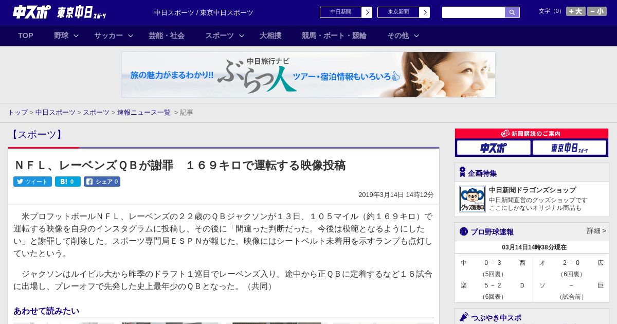Click the あわせて読みたい section heading
This screenshot has height=324, width=617.
coord(46,311)
